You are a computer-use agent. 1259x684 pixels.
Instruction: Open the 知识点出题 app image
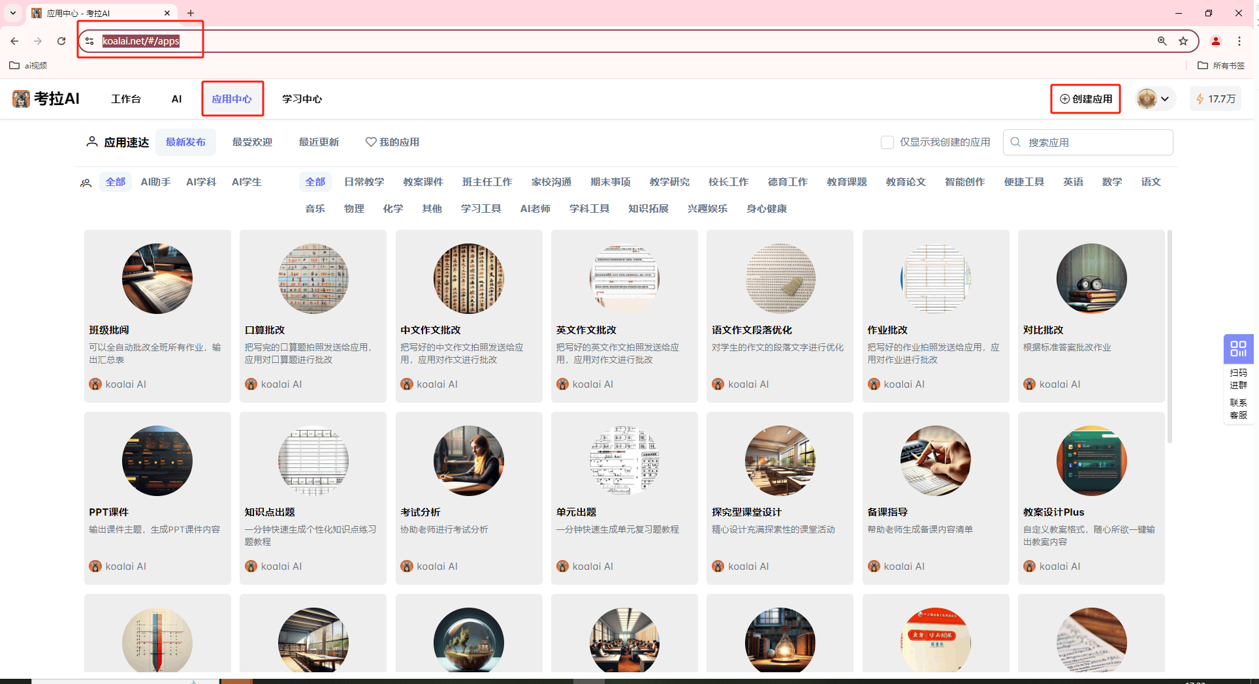pyautogui.click(x=313, y=461)
